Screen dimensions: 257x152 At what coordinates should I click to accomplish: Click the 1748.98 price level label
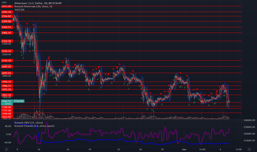(7, 107)
